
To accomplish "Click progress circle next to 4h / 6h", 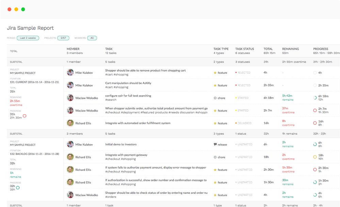I will (x=315, y=195).
